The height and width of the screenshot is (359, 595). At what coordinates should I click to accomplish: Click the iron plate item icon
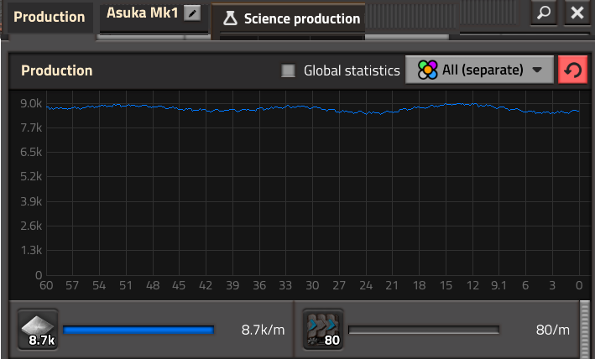[38, 329]
